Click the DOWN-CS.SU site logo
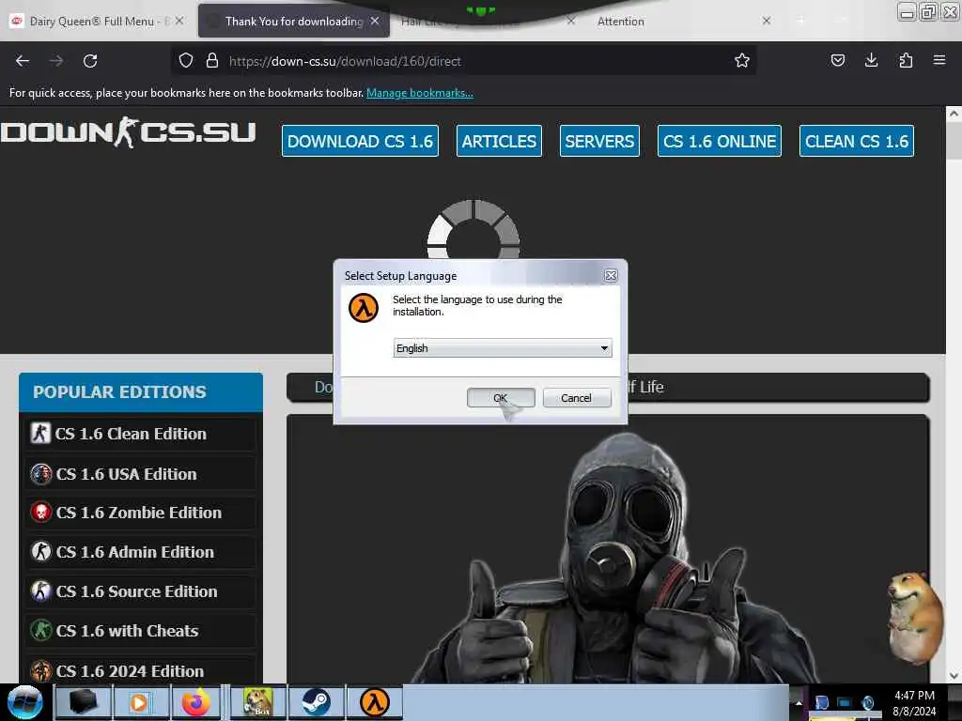Viewport: 962px width, 721px height. click(128, 132)
